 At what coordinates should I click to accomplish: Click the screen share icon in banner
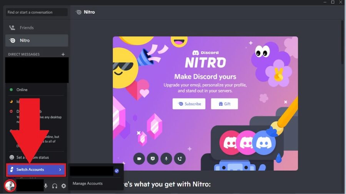[153, 159]
